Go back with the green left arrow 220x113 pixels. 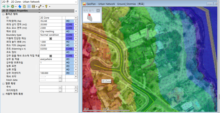point(4,6)
